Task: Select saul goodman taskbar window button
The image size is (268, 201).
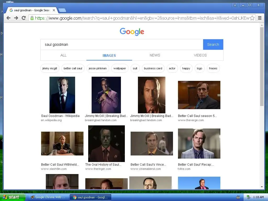Action: [91, 197]
